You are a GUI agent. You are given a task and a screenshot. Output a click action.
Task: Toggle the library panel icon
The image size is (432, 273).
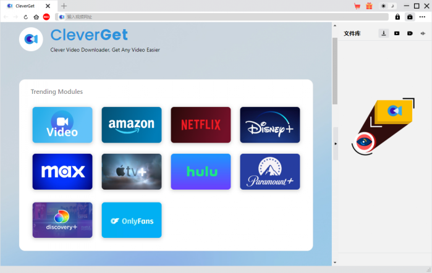pyautogui.click(x=410, y=17)
